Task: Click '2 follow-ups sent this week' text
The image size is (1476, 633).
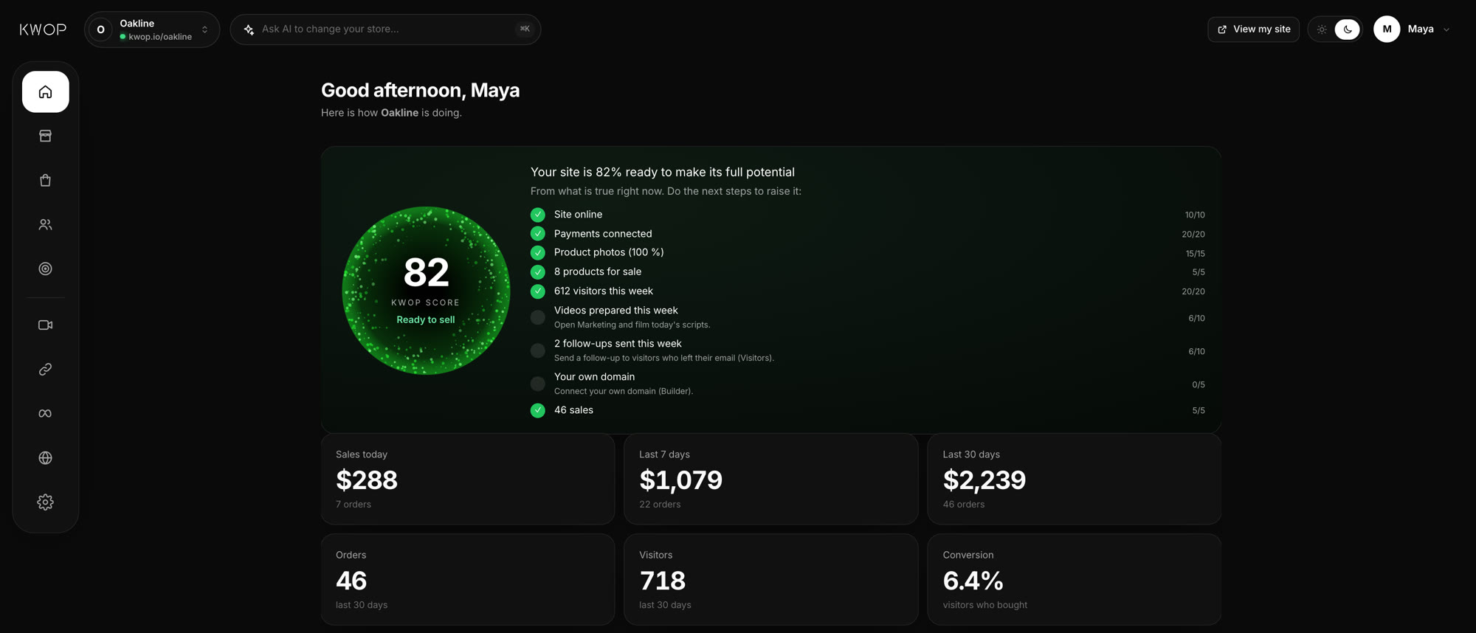Action: pyautogui.click(x=618, y=344)
